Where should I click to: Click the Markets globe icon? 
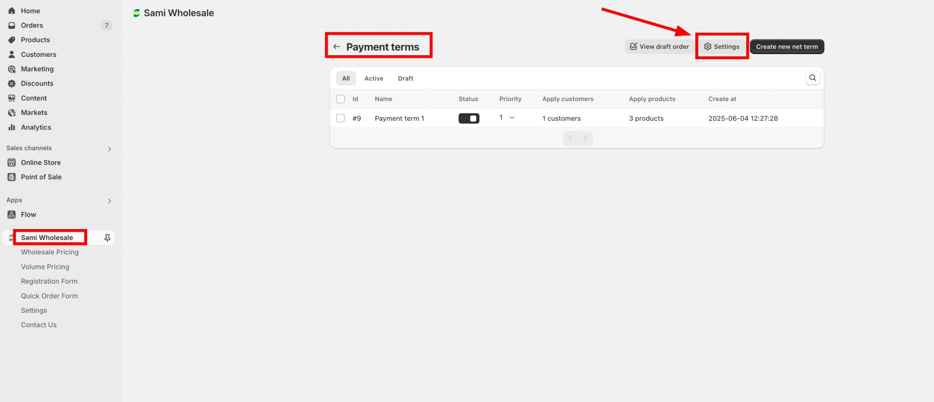pos(12,113)
